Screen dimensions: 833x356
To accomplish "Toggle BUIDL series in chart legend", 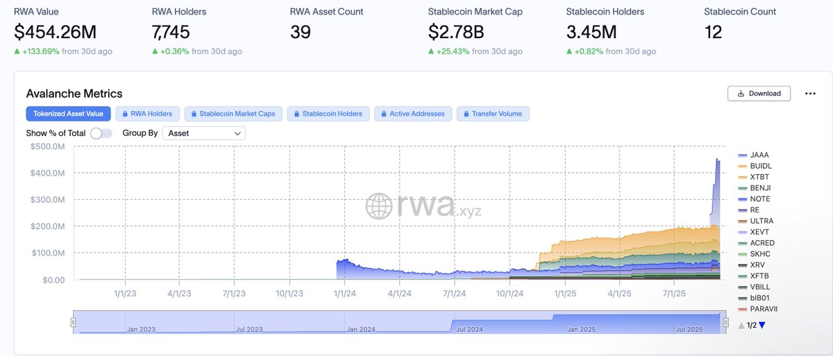I will pos(755,167).
